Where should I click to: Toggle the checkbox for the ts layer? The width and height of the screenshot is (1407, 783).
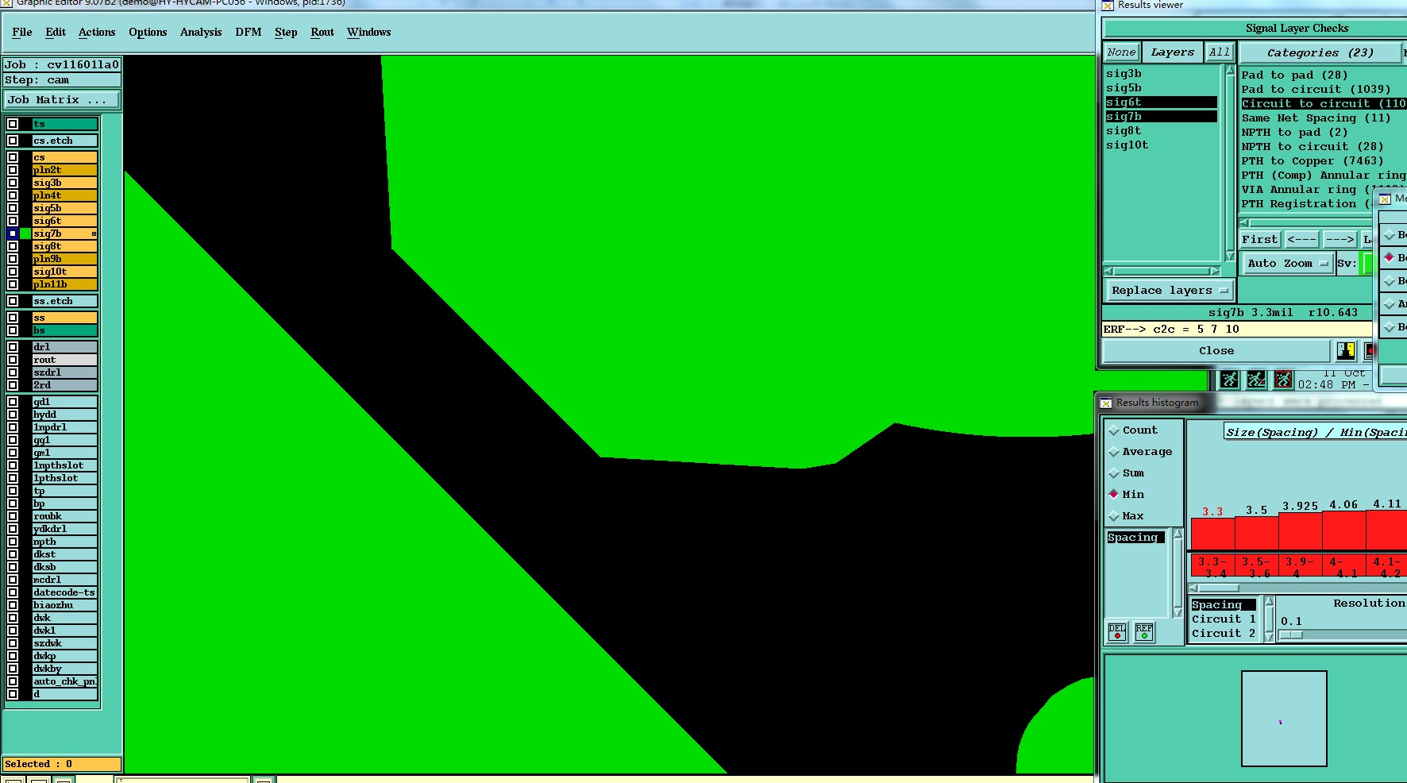click(13, 124)
